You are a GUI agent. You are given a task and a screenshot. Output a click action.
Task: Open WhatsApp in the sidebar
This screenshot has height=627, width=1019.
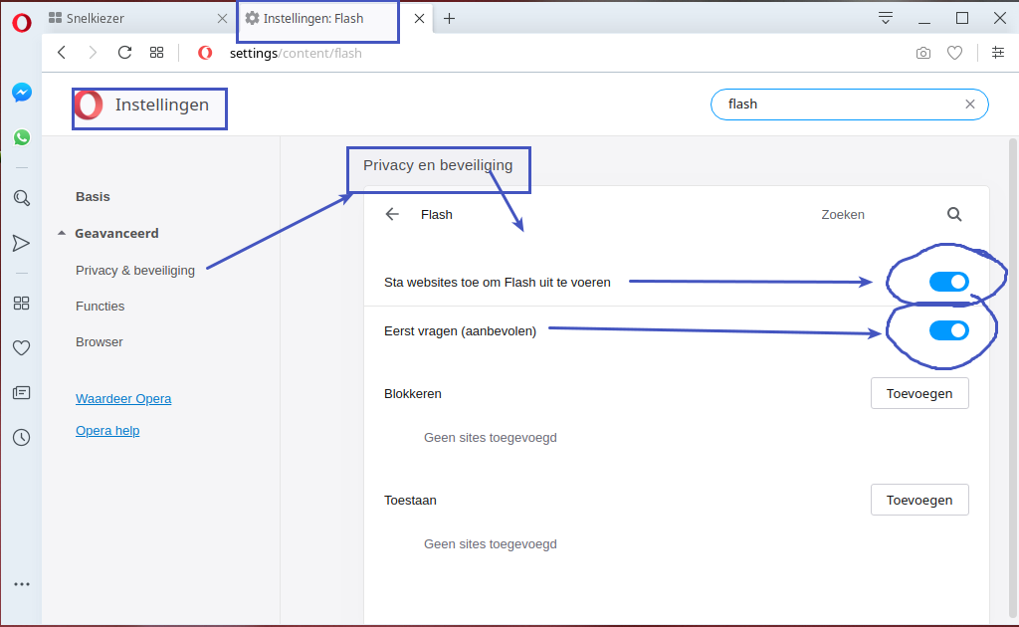(x=22, y=137)
